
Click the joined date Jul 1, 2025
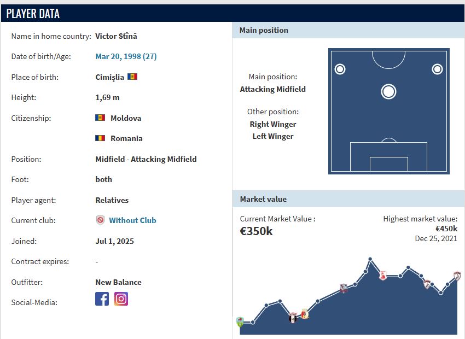pos(114,241)
